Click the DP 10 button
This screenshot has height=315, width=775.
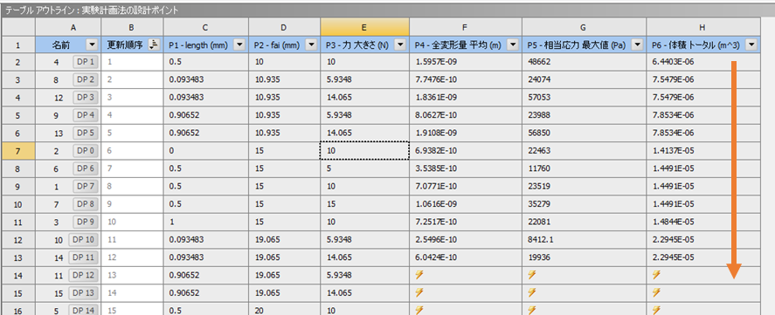tap(84, 239)
